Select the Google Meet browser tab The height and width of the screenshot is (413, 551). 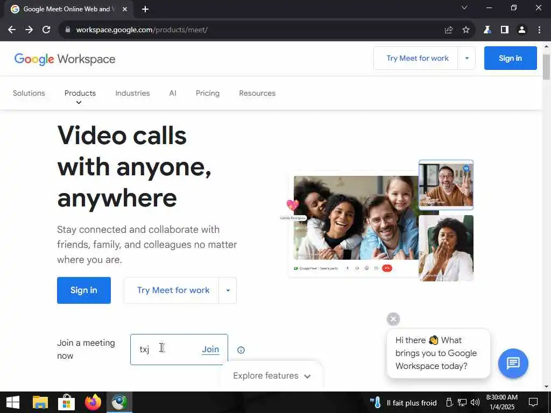68,9
